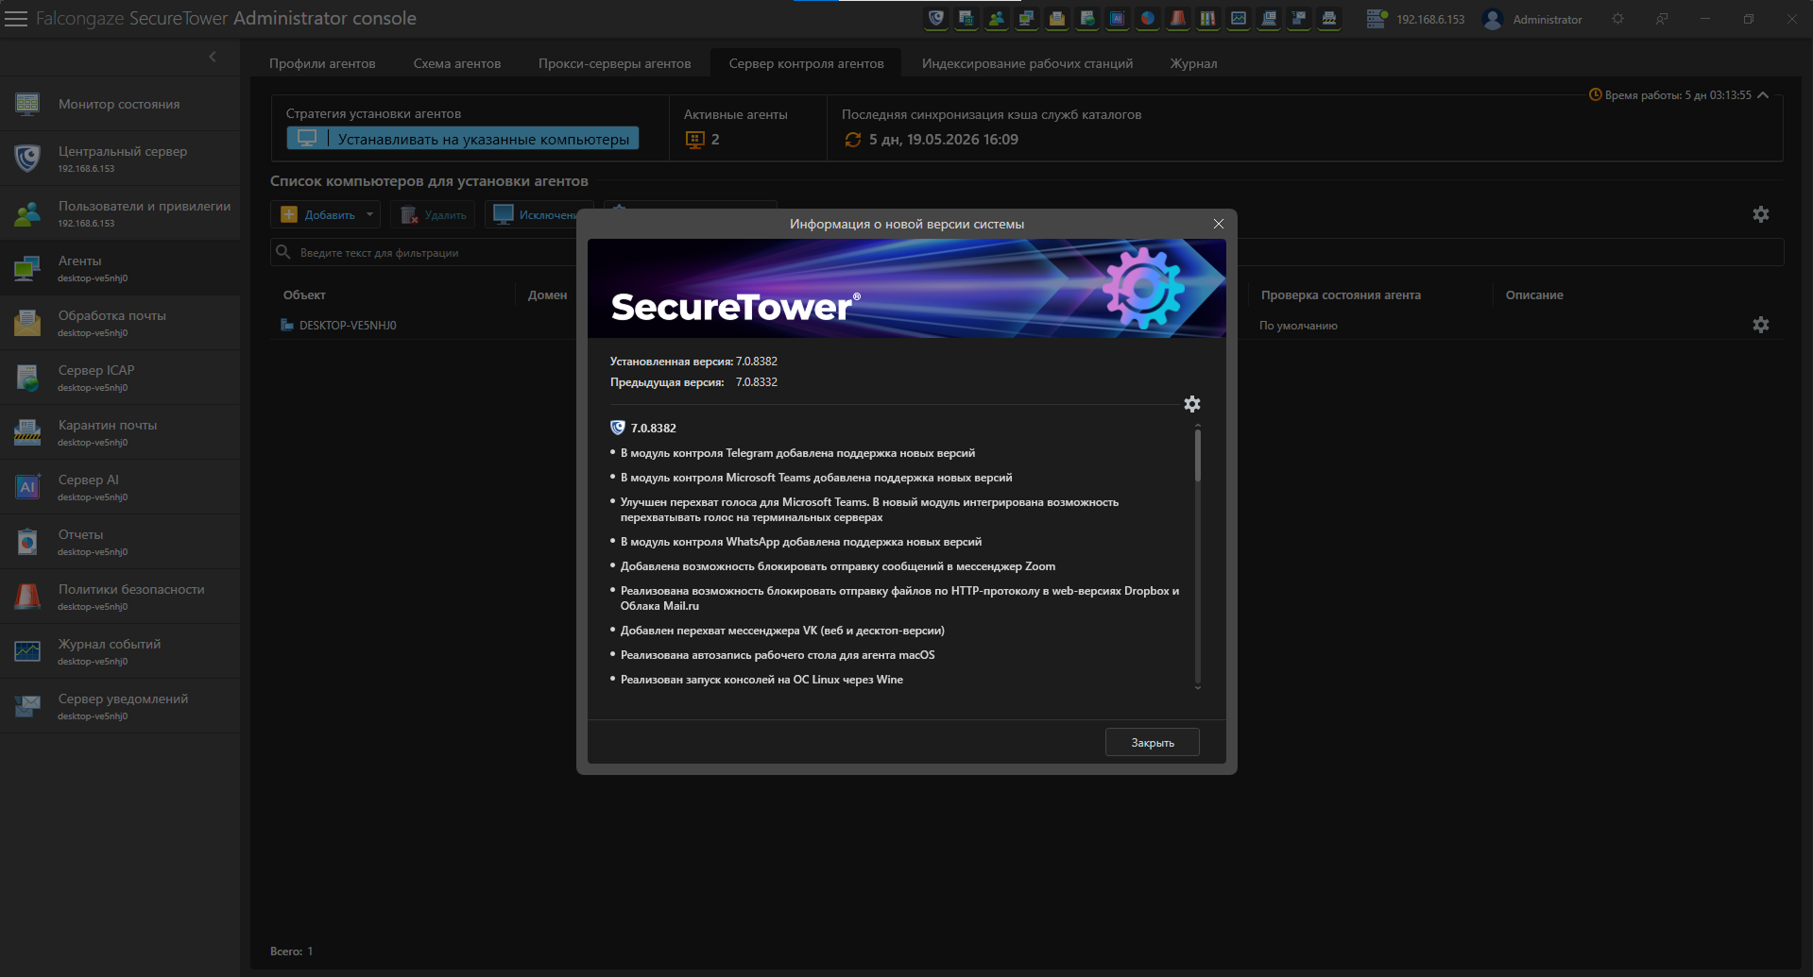Open Сервер ICAP in the sidebar
Image resolution: width=1813 pixels, height=977 pixels.
tap(120, 378)
